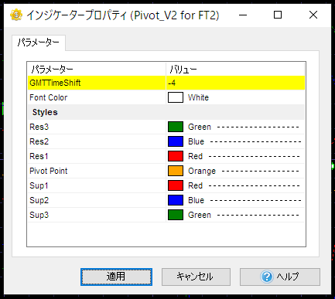Click the パラメーター column header

tap(97, 69)
